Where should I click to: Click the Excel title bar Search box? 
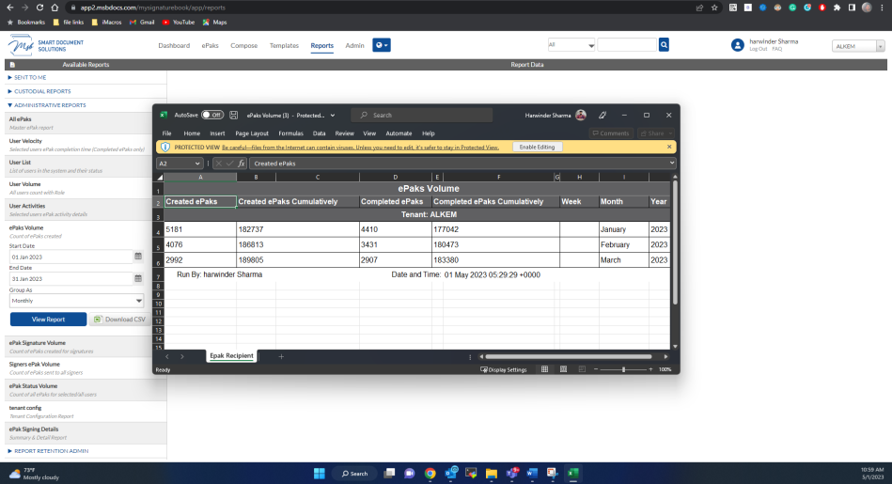(x=421, y=115)
